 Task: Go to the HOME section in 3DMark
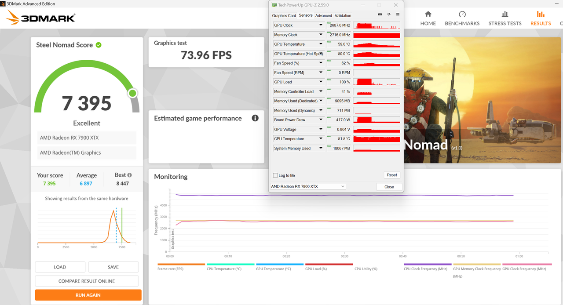pos(428,18)
